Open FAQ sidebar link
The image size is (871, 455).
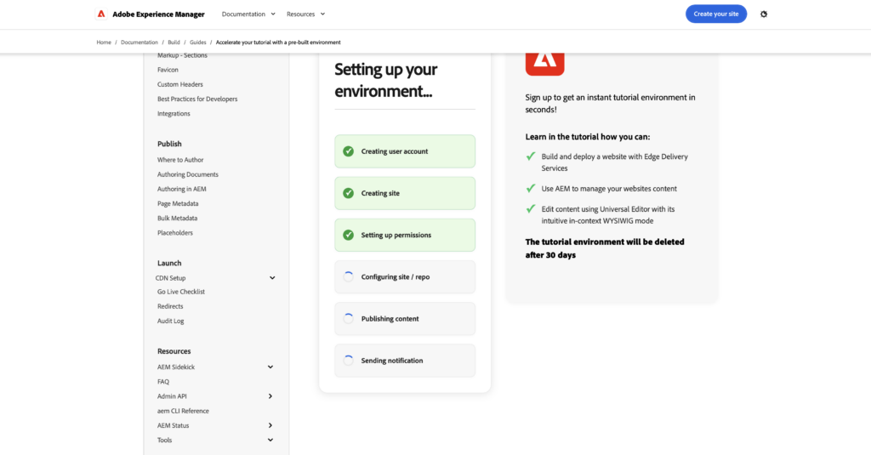(x=163, y=382)
